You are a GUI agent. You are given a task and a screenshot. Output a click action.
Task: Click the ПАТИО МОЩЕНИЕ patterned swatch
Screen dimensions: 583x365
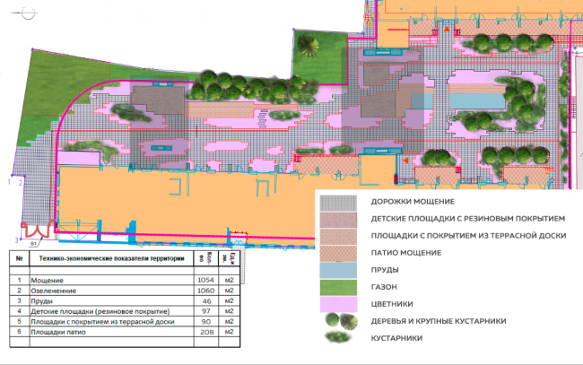coord(341,253)
